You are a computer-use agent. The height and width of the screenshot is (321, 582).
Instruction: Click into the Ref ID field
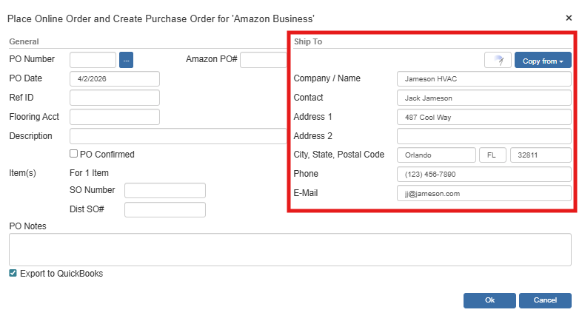(115, 98)
